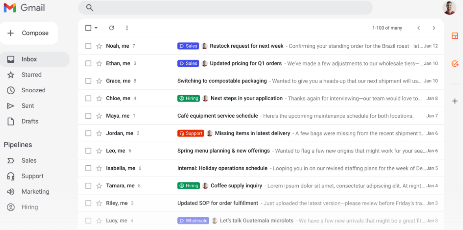
Task: Star the Noah restock request email
Action: pos(99,46)
